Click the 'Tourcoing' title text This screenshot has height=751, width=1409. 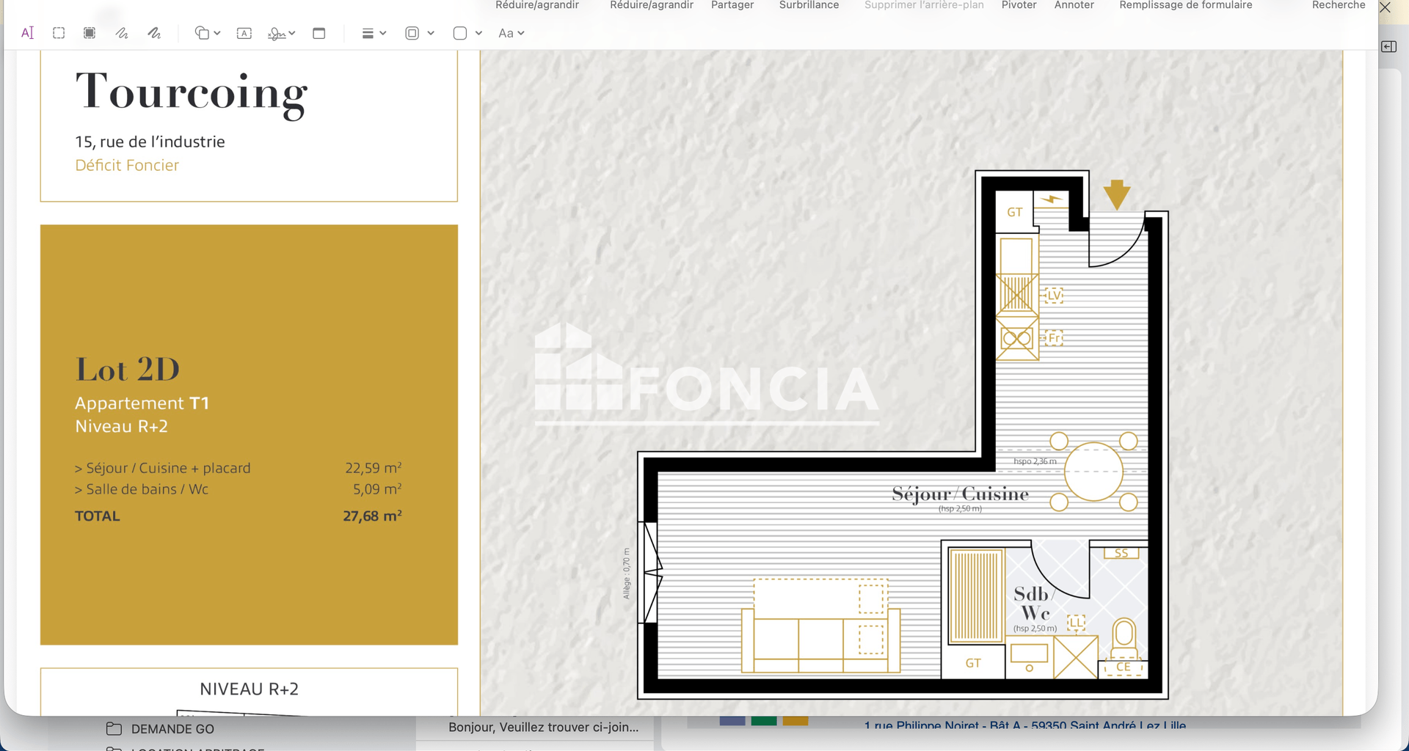click(192, 93)
